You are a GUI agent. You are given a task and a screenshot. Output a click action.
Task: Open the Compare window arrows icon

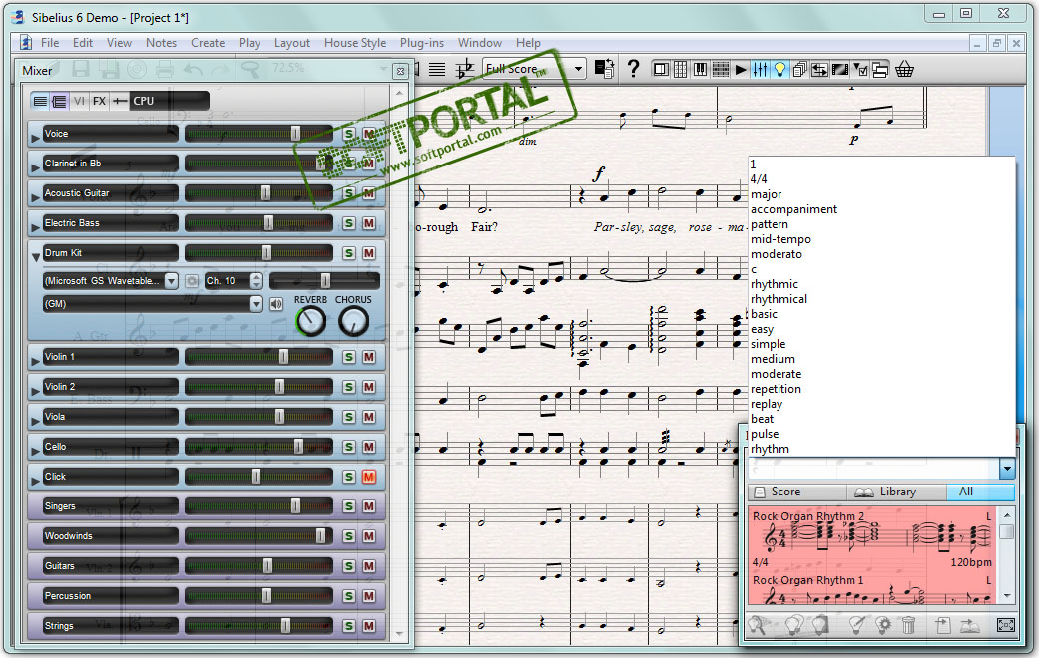click(x=819, y=69)
